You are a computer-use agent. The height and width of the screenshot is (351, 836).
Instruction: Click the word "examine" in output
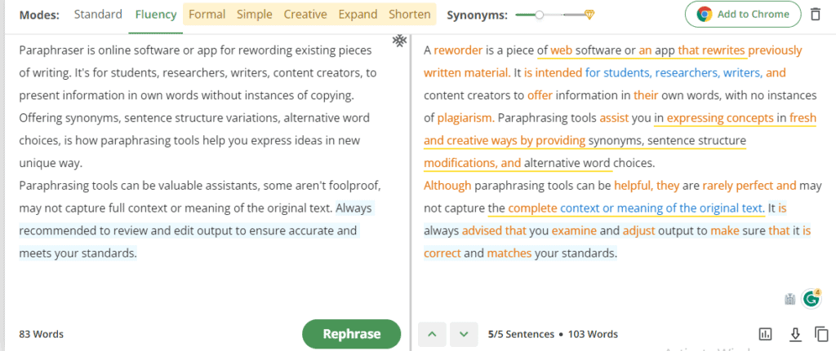[x=574, y=230]
